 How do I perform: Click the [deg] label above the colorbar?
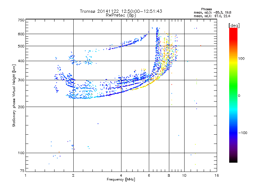coord(234,25)
